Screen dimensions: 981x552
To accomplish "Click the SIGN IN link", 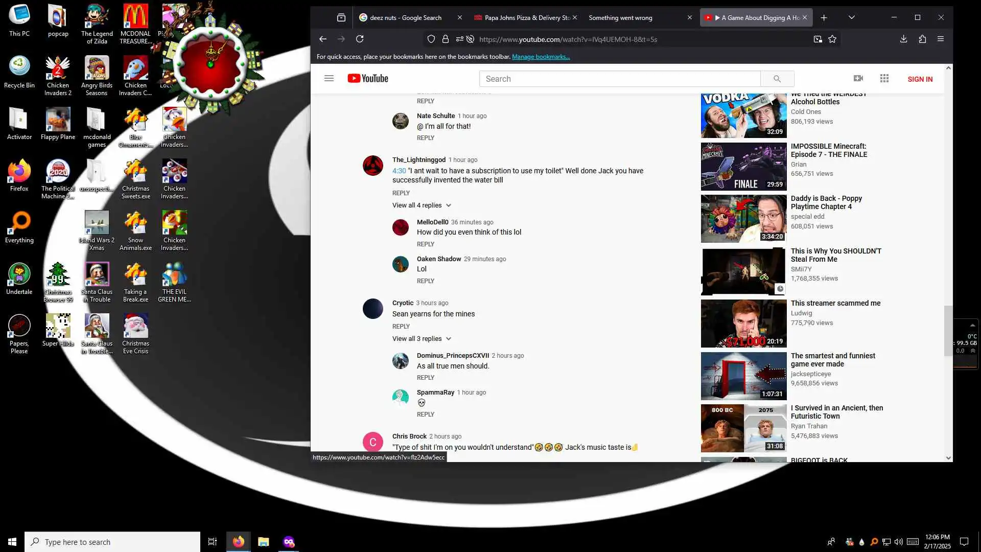I will click(x=920, y=79).
